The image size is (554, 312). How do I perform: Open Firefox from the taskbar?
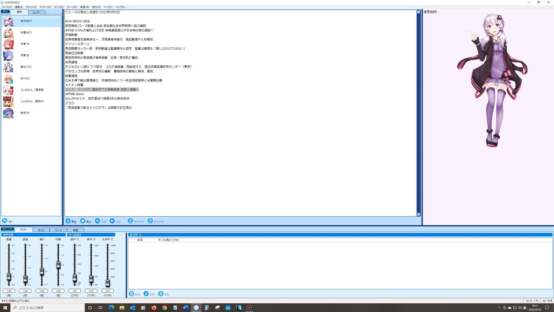click(x=154, y=308)
